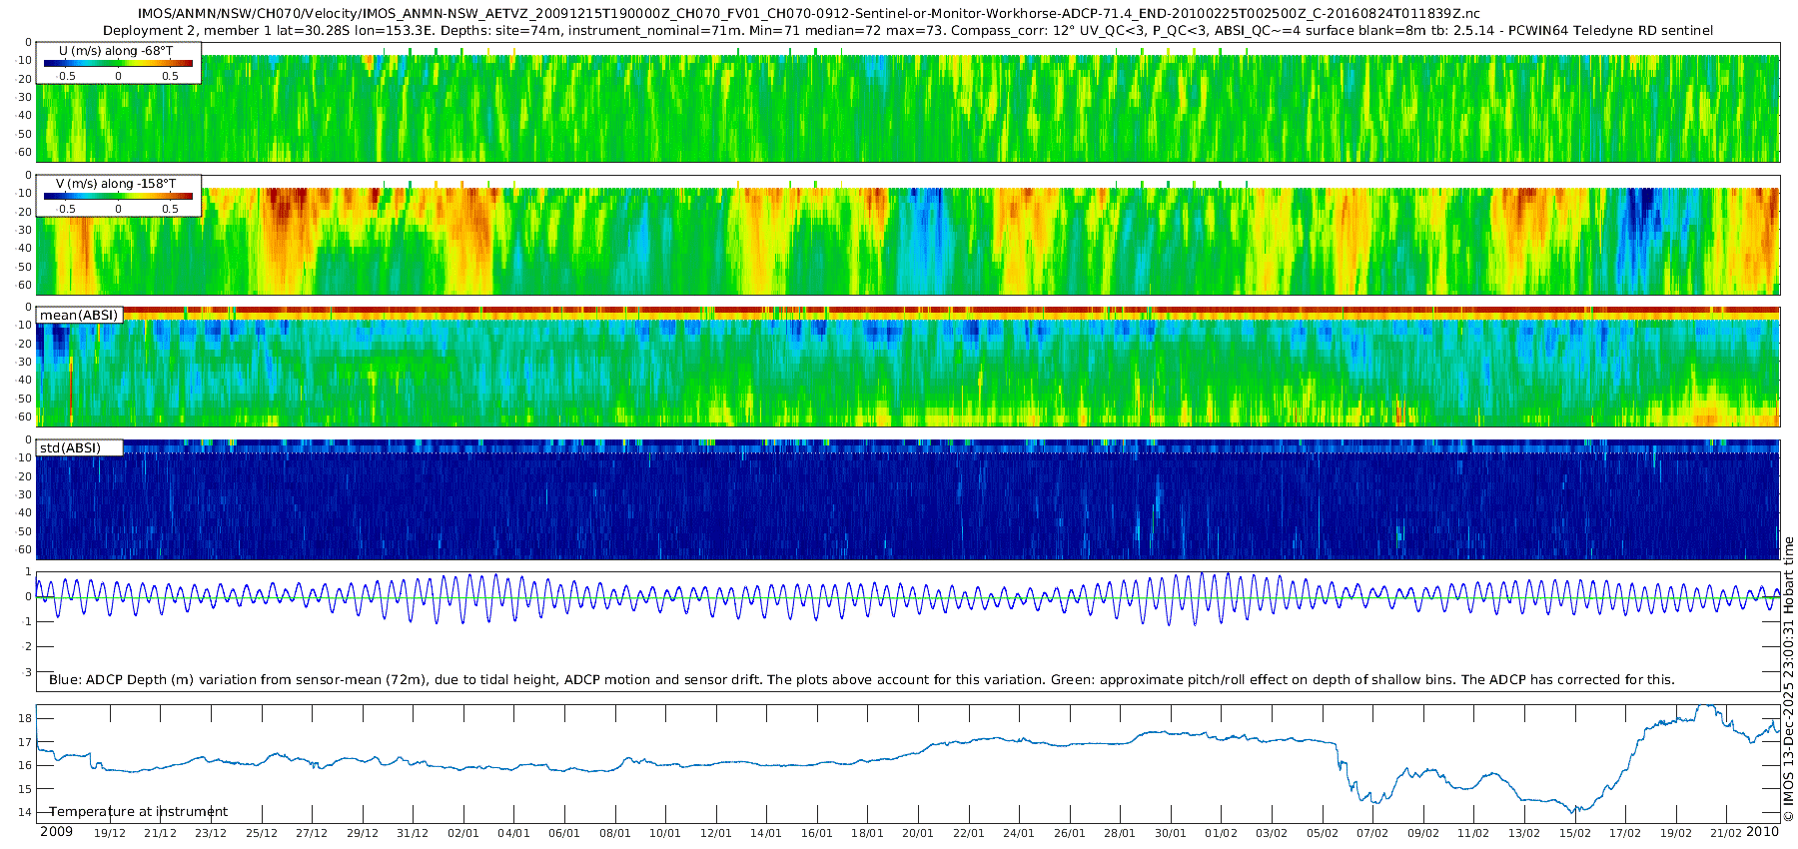
Task: Click the 21/12 date tick label
Action: (x=161, y=833)
